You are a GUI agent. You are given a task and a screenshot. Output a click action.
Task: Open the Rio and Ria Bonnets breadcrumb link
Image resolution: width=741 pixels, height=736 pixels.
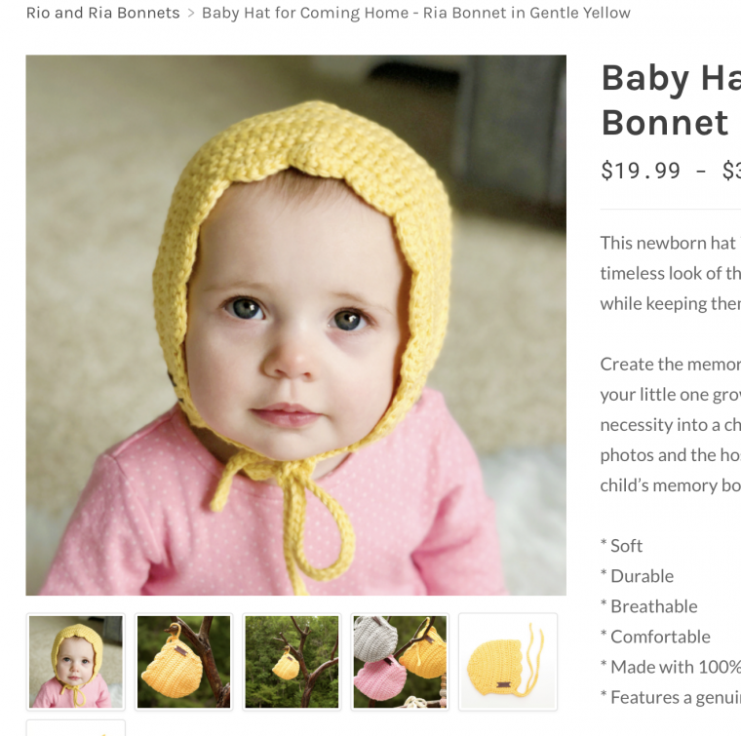pyautogui.click(x=102, y=13)
